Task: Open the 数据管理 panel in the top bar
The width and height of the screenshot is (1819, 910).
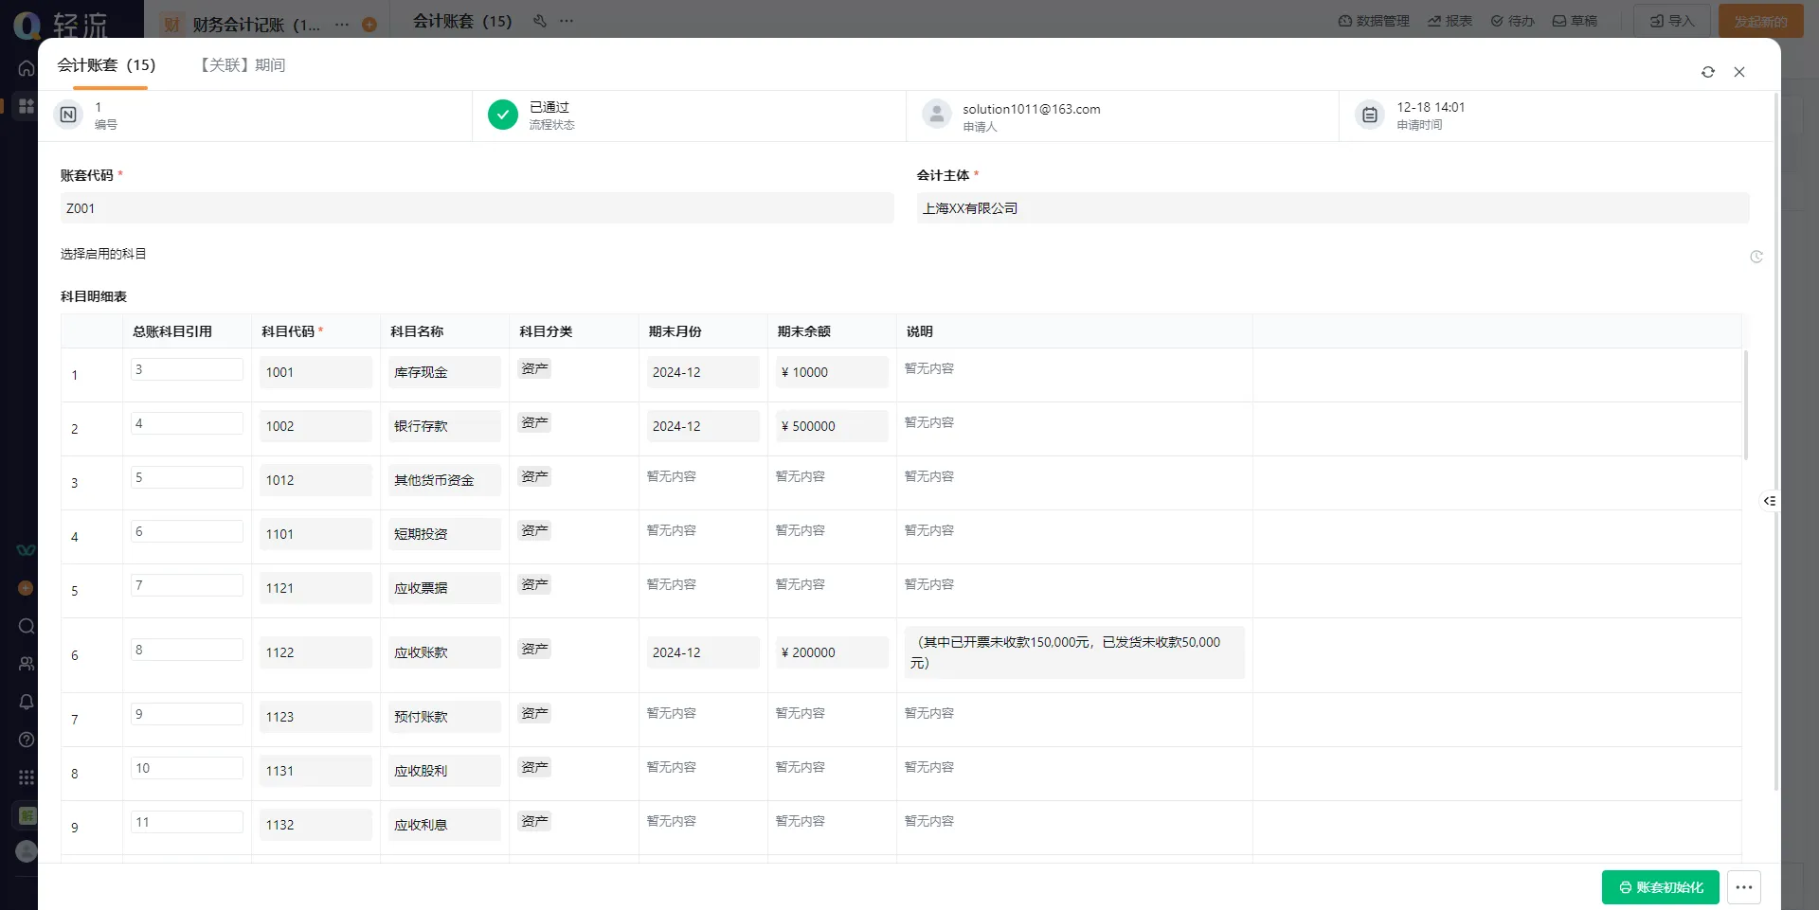Action: [x=1373, y=20]
